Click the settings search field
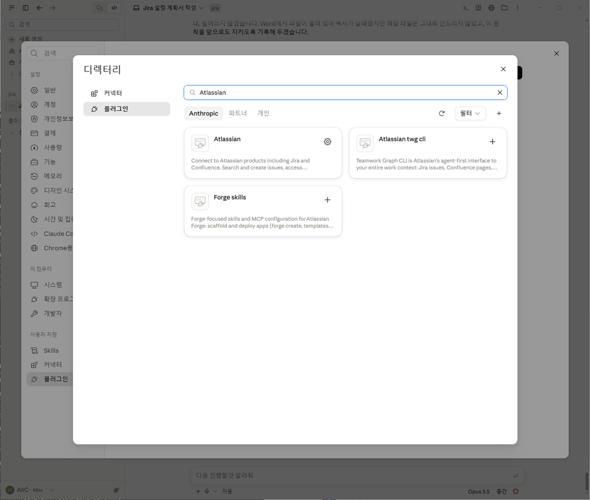This screenshot has height=500, width=590. tap(63, 53)
